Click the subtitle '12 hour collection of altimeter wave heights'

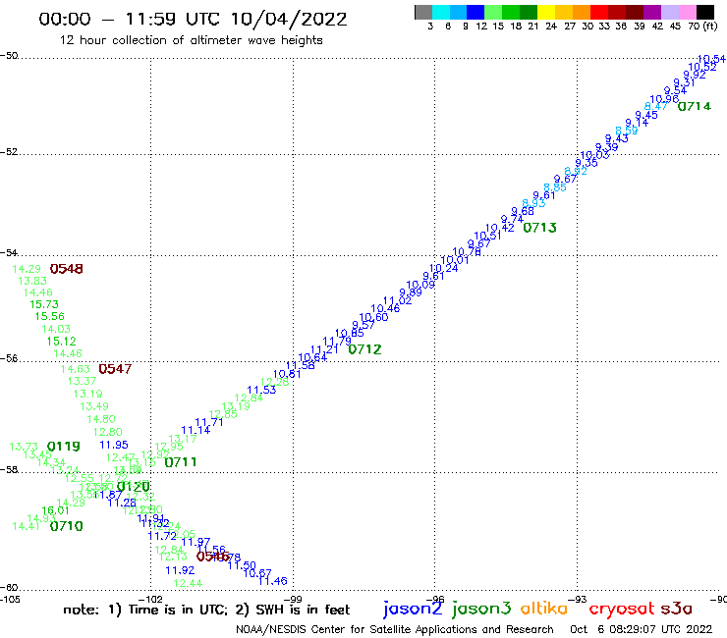tap(191, 40)
